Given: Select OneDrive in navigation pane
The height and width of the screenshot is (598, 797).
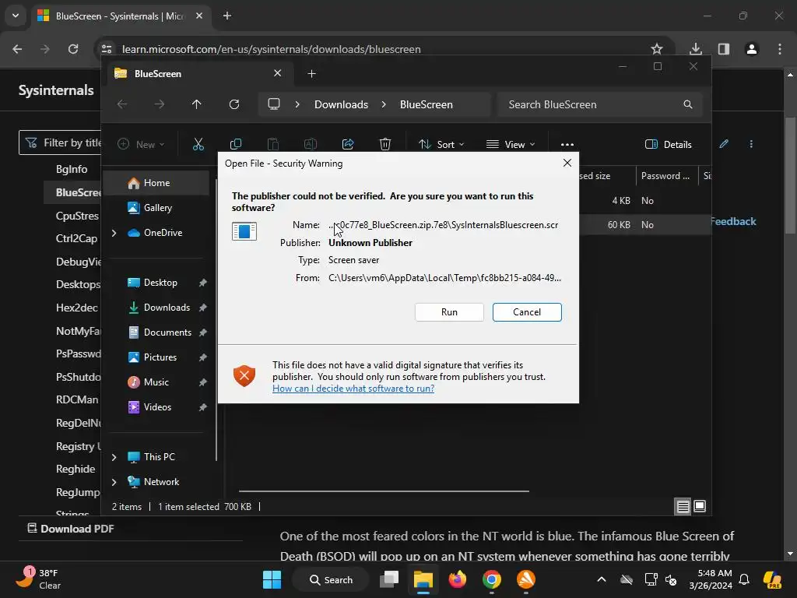Looking at the screenshot, I should (163, 233).
